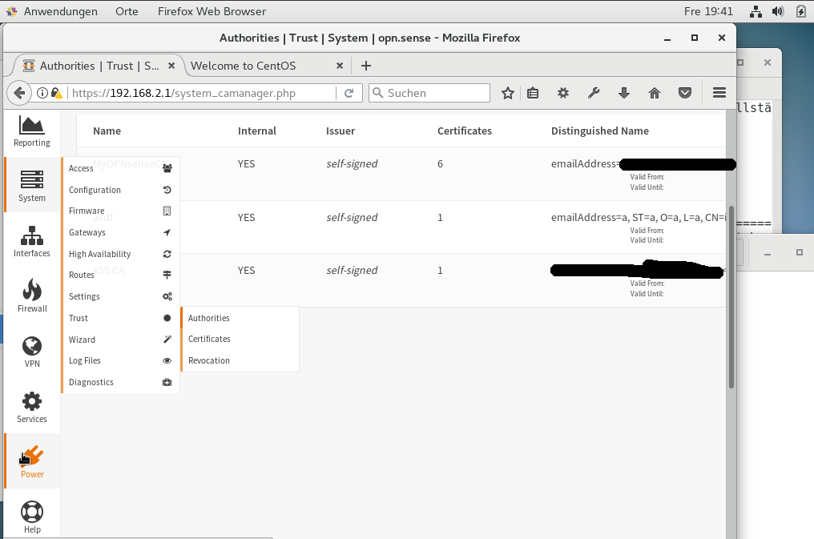
Task: Select the Authorities | Trust browser tab
Action: click(x=96, y=66)
